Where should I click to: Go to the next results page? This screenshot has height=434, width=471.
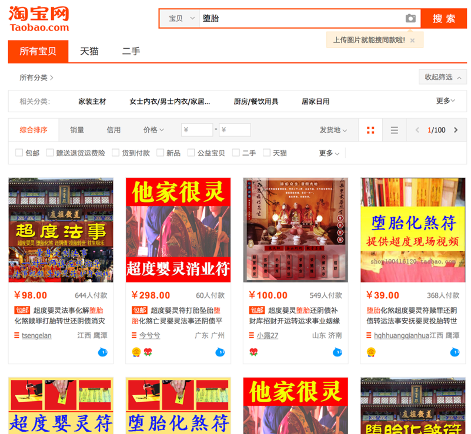pos(456,130)
